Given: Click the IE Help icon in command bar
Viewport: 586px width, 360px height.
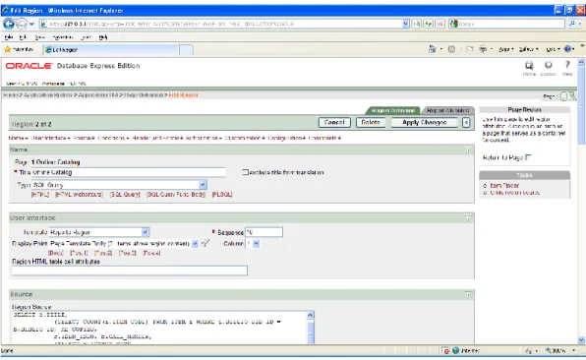Looking at the screenshot, I should 567,49.
